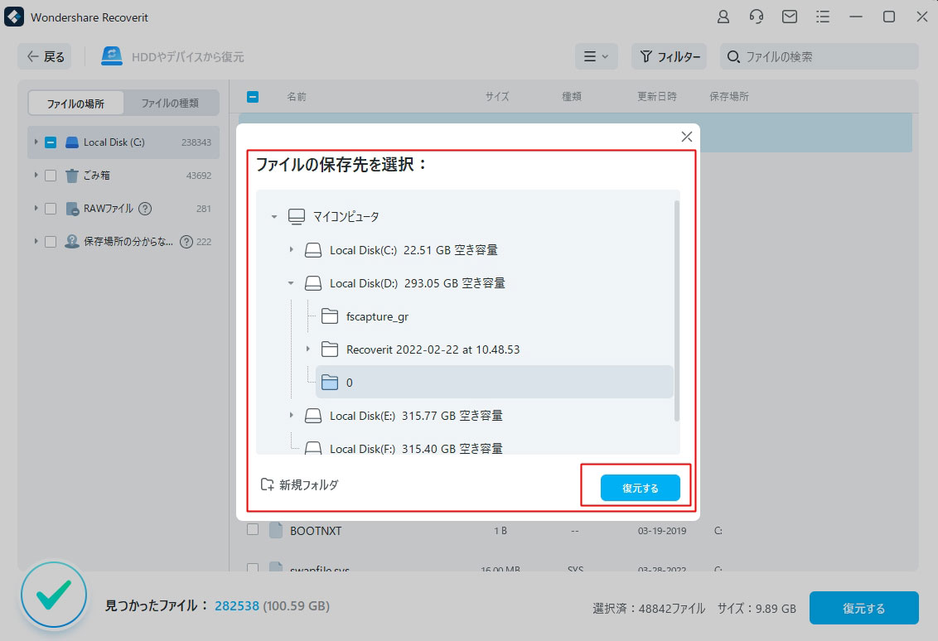Viewport: 938px width, 641px height.
Task: Click the unknown-location user icon
Action: (72, 242)
